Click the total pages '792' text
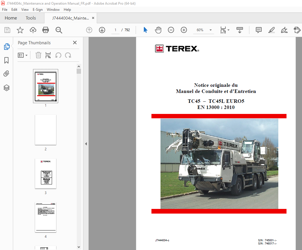 click(x=127, y=30)
